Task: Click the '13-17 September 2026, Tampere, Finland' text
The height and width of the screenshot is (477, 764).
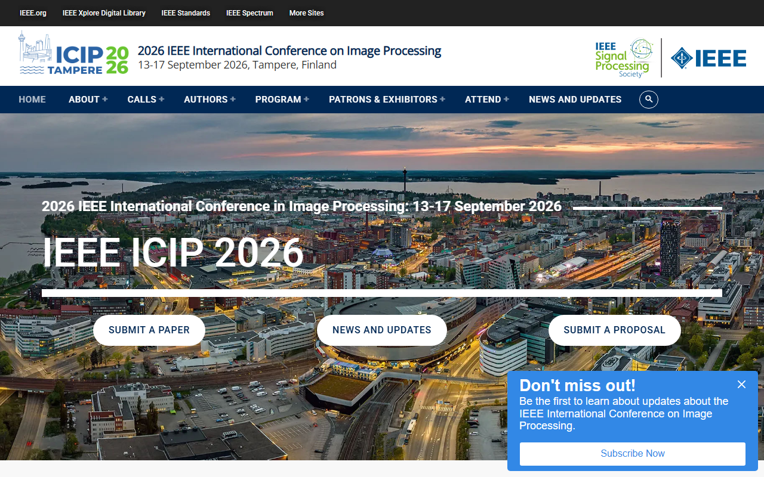Action: pos(237,65)
